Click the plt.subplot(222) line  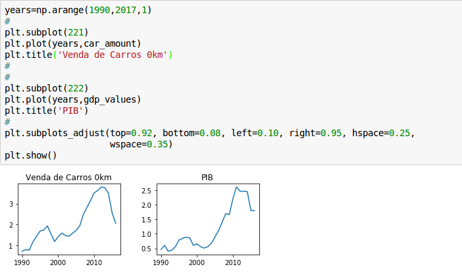pyautogui.click(x=47, y=88)
